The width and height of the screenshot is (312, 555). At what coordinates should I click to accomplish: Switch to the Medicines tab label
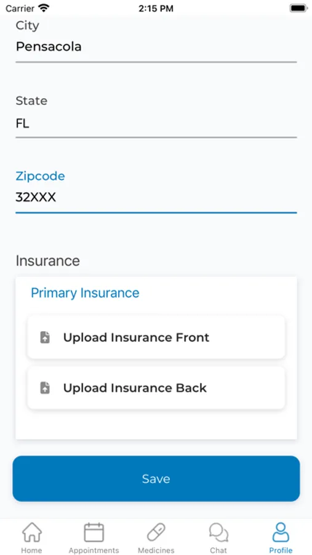(x=156, y=551)
